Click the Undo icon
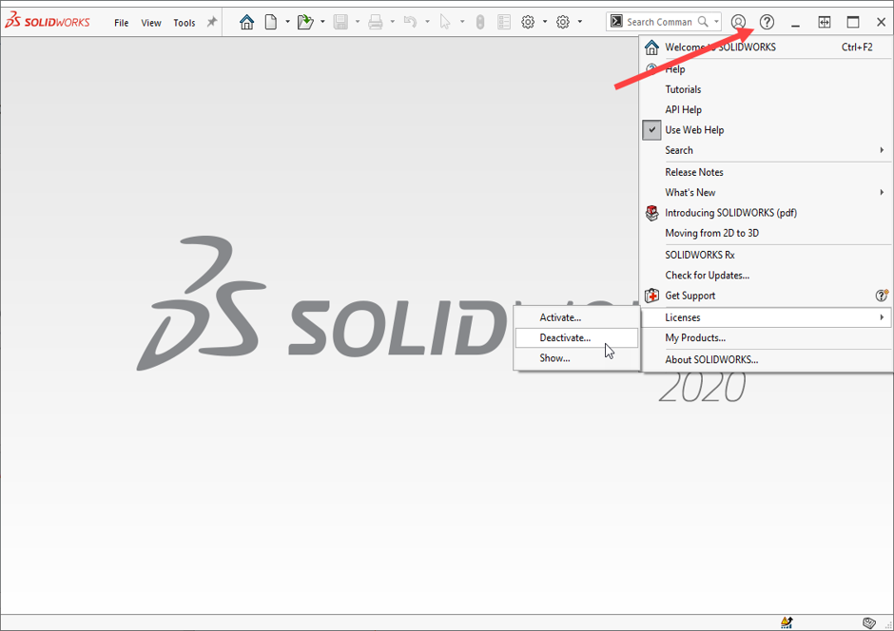 [x=410, y=22]
